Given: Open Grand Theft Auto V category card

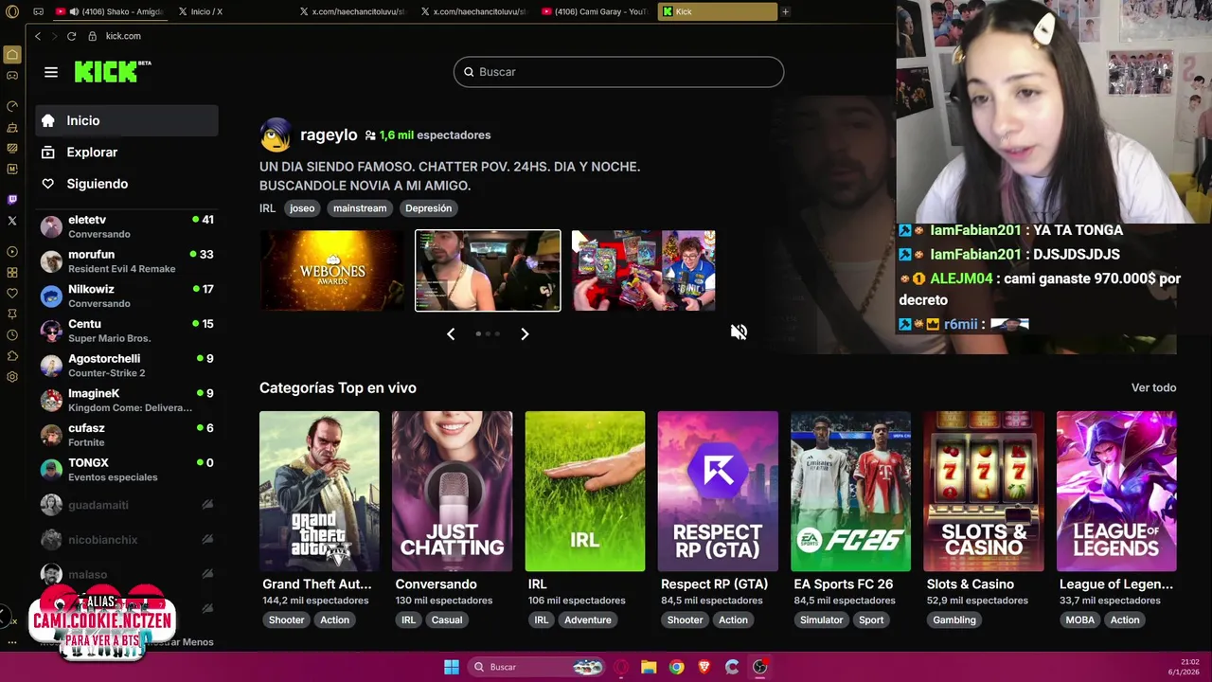Looking at the screenshot, I should click(319, 492).
